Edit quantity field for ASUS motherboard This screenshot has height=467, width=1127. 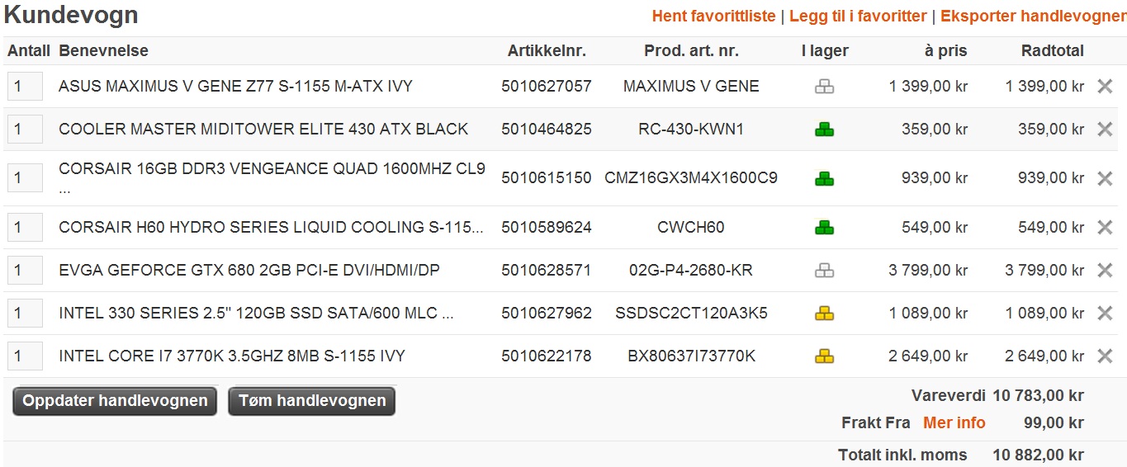(x=25, y=86)
